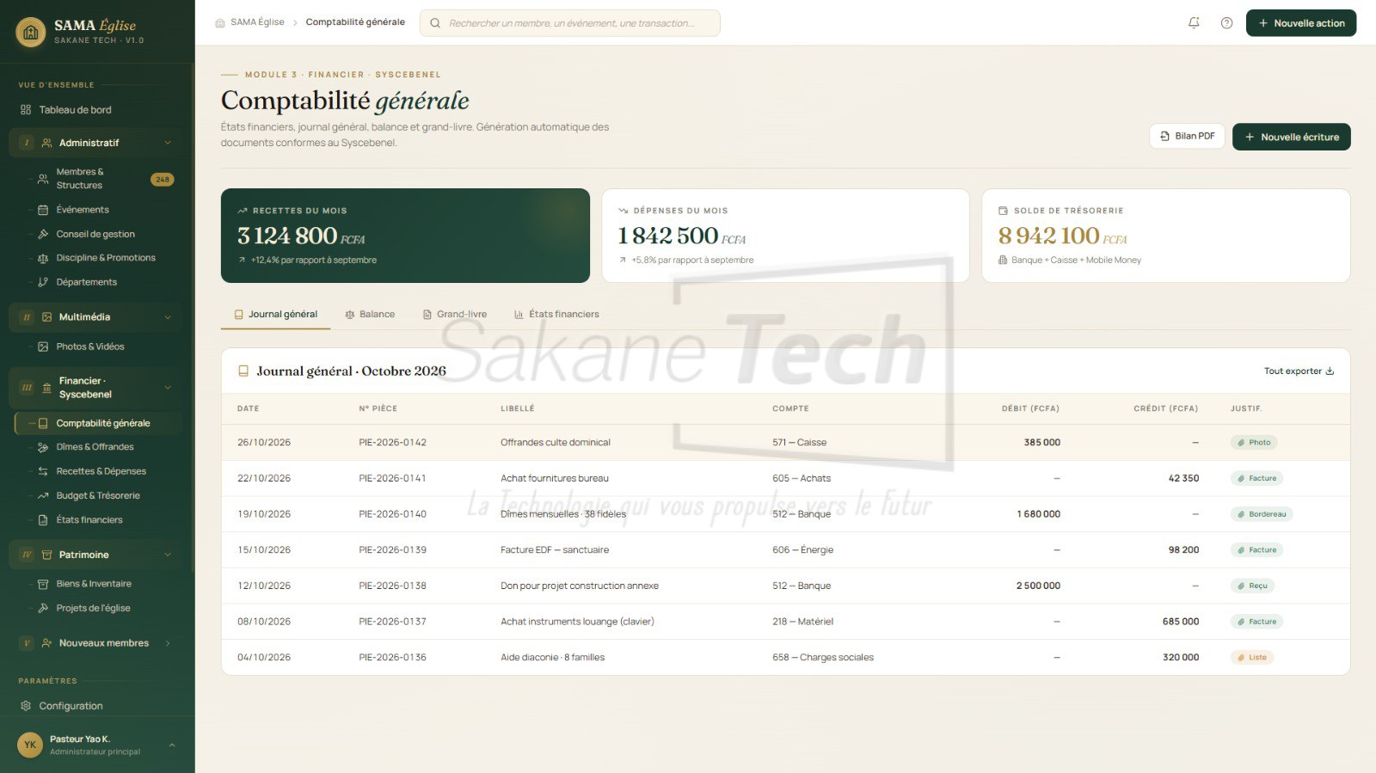
Task: Expand the Nouveaux membres section chevron
Action: tap(168, 643)
